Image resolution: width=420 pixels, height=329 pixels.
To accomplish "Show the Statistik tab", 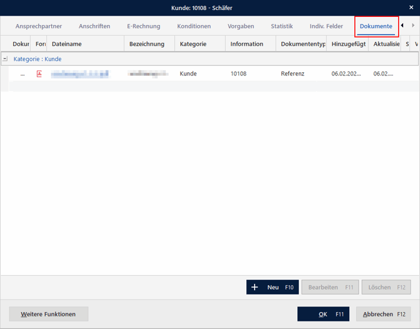I will pyautogui.click(x=281, y=26).
